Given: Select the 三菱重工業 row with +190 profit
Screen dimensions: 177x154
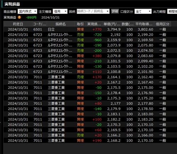Looking at the screenshot, I should [x=87, y=141].
